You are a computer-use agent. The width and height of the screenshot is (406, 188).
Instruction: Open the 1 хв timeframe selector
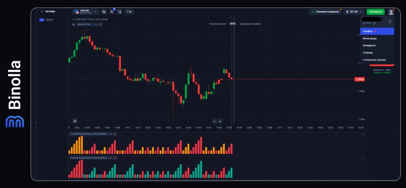click(x=129, y=12)
